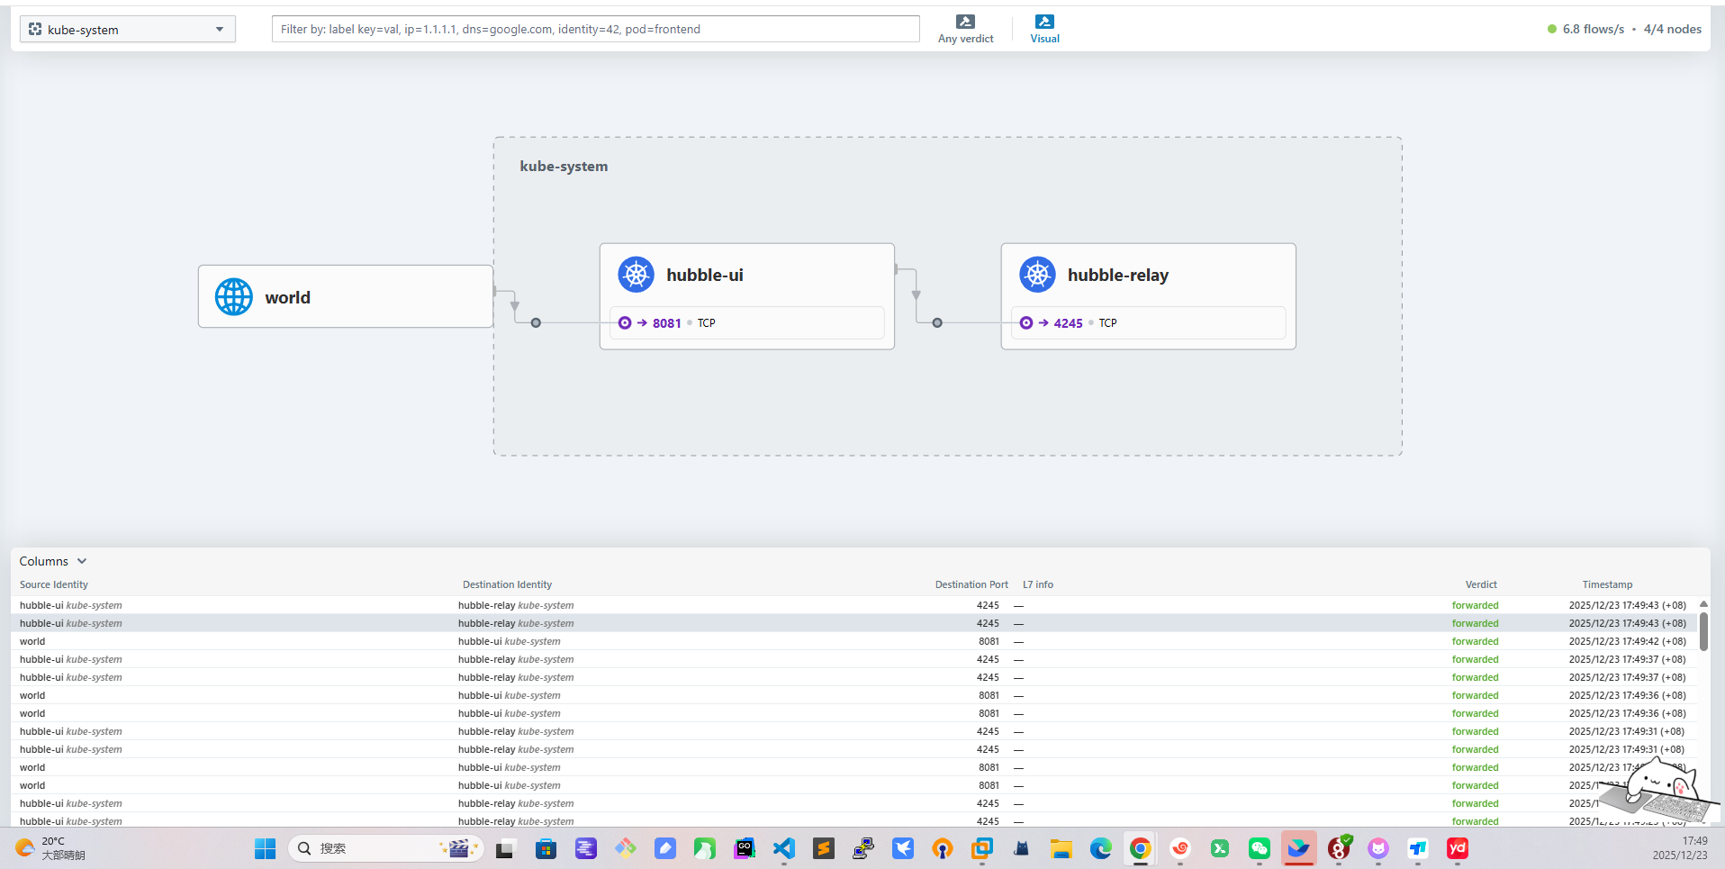Open Google Chrome from taskbar
Screen dimensions: 1725x869
click(x=1140, y=848)
